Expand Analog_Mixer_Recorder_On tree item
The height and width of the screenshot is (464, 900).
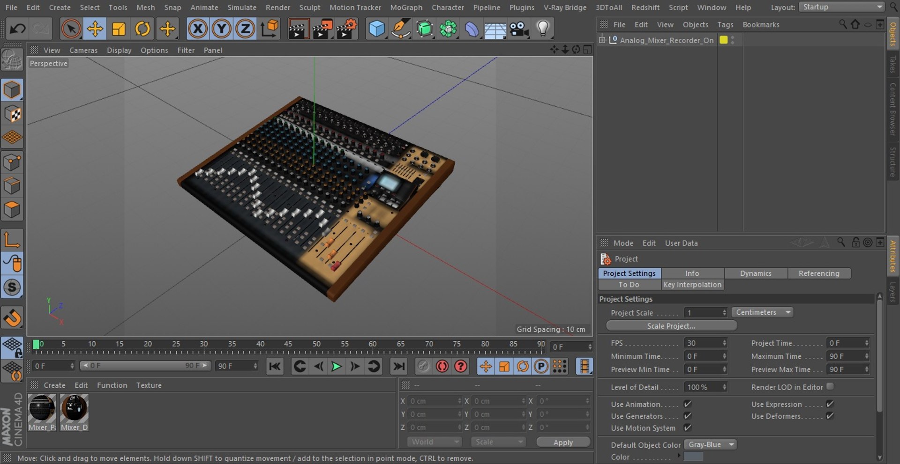(x=602, y=40)
